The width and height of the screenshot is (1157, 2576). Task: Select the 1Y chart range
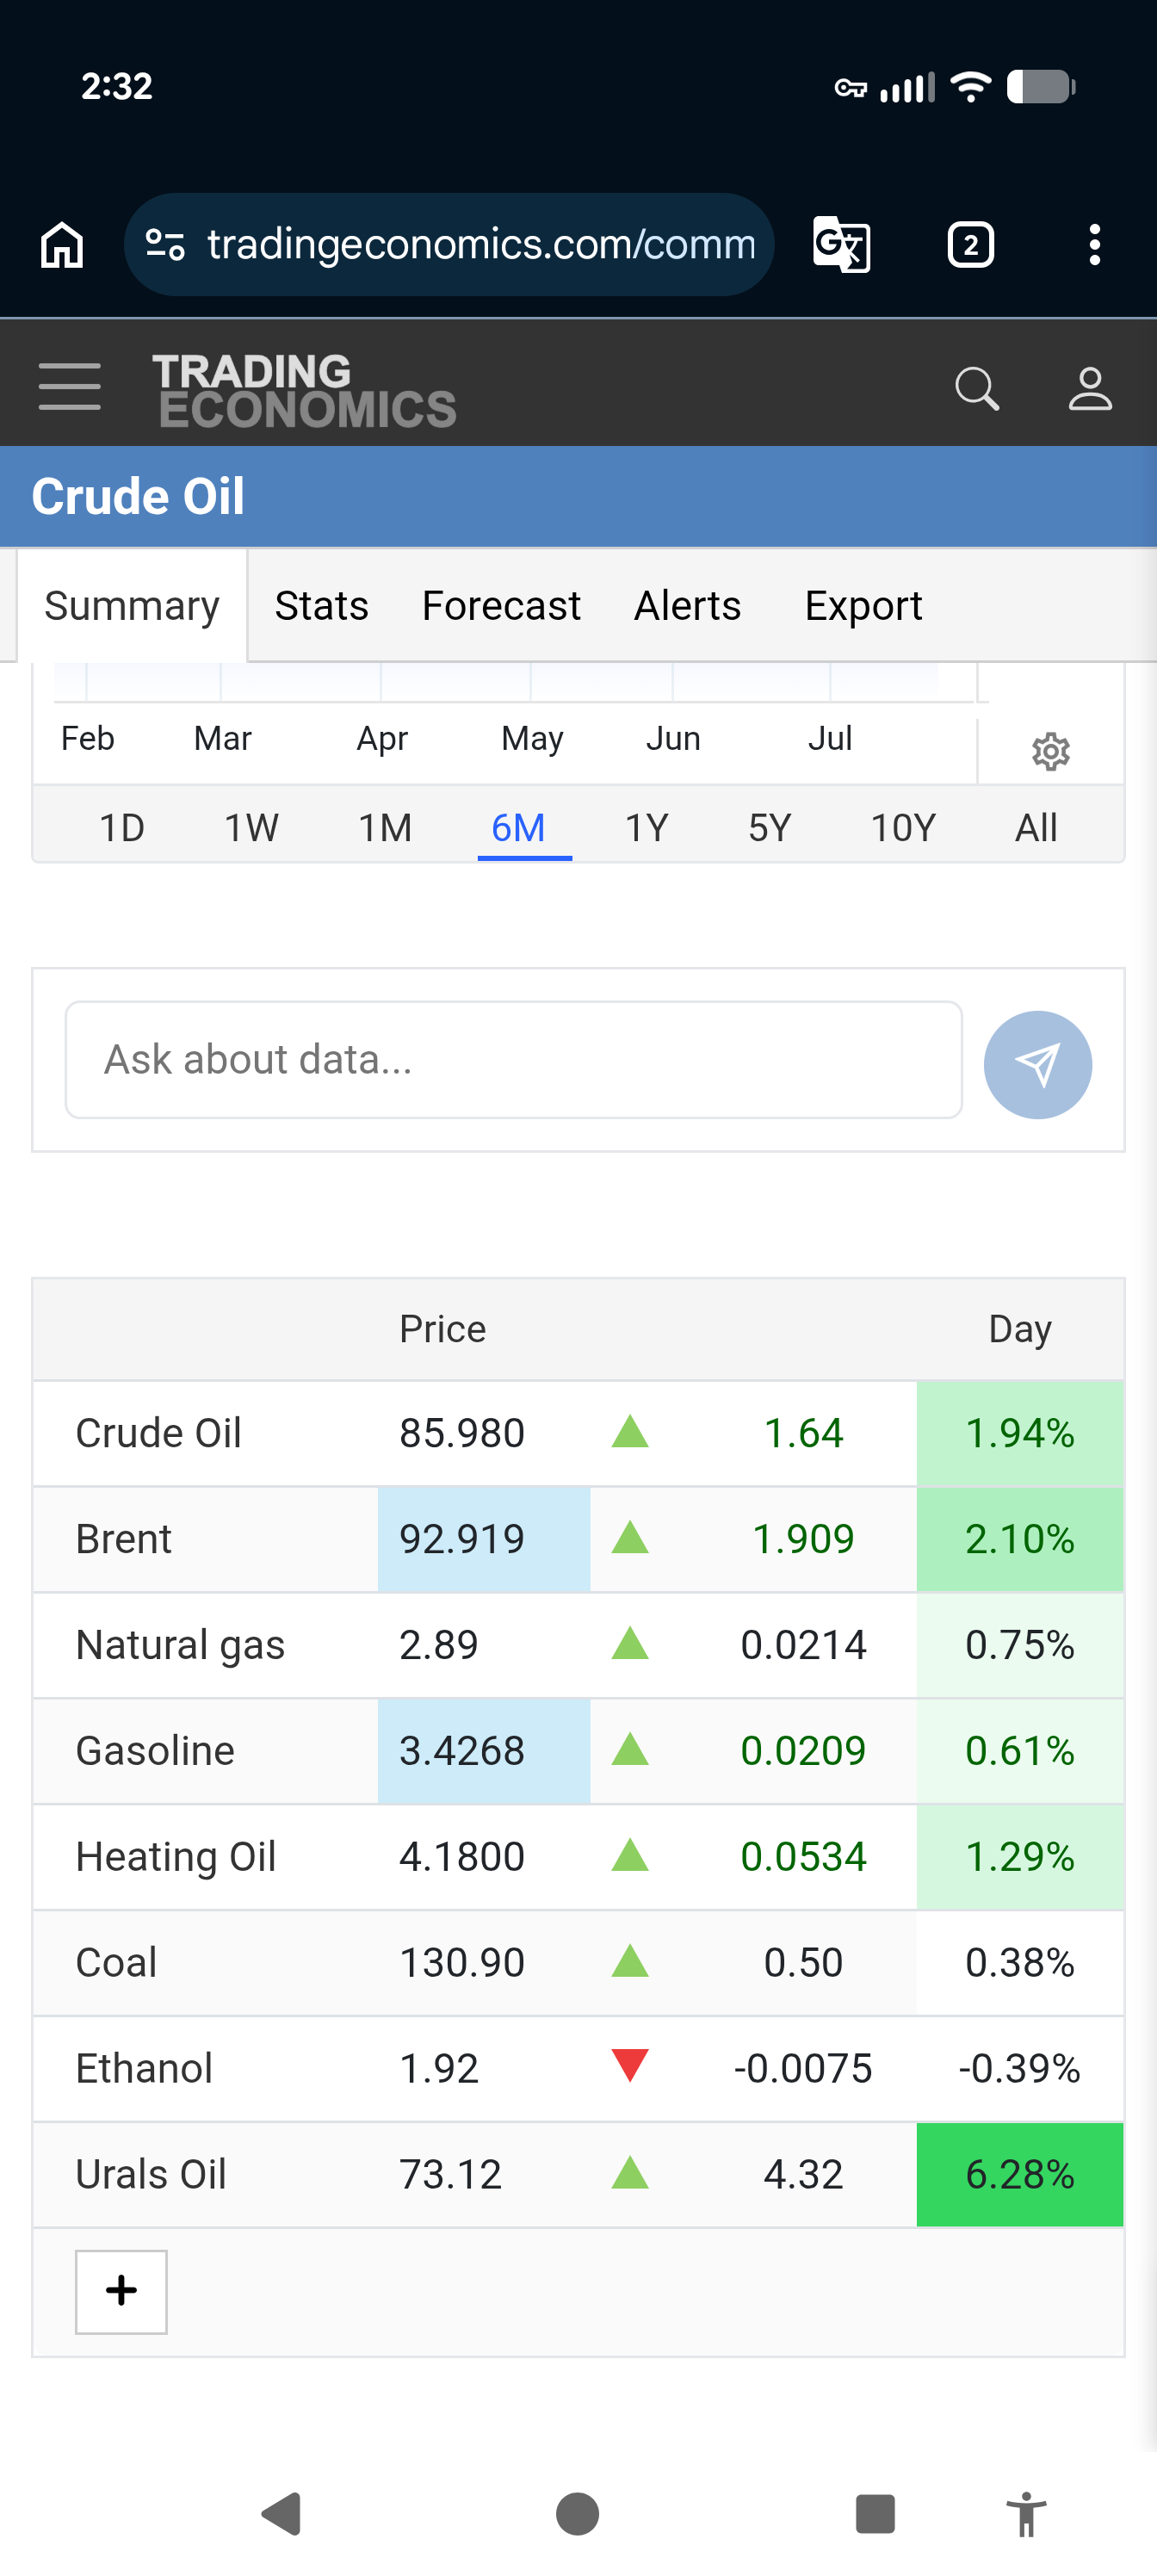click(646, 828)
